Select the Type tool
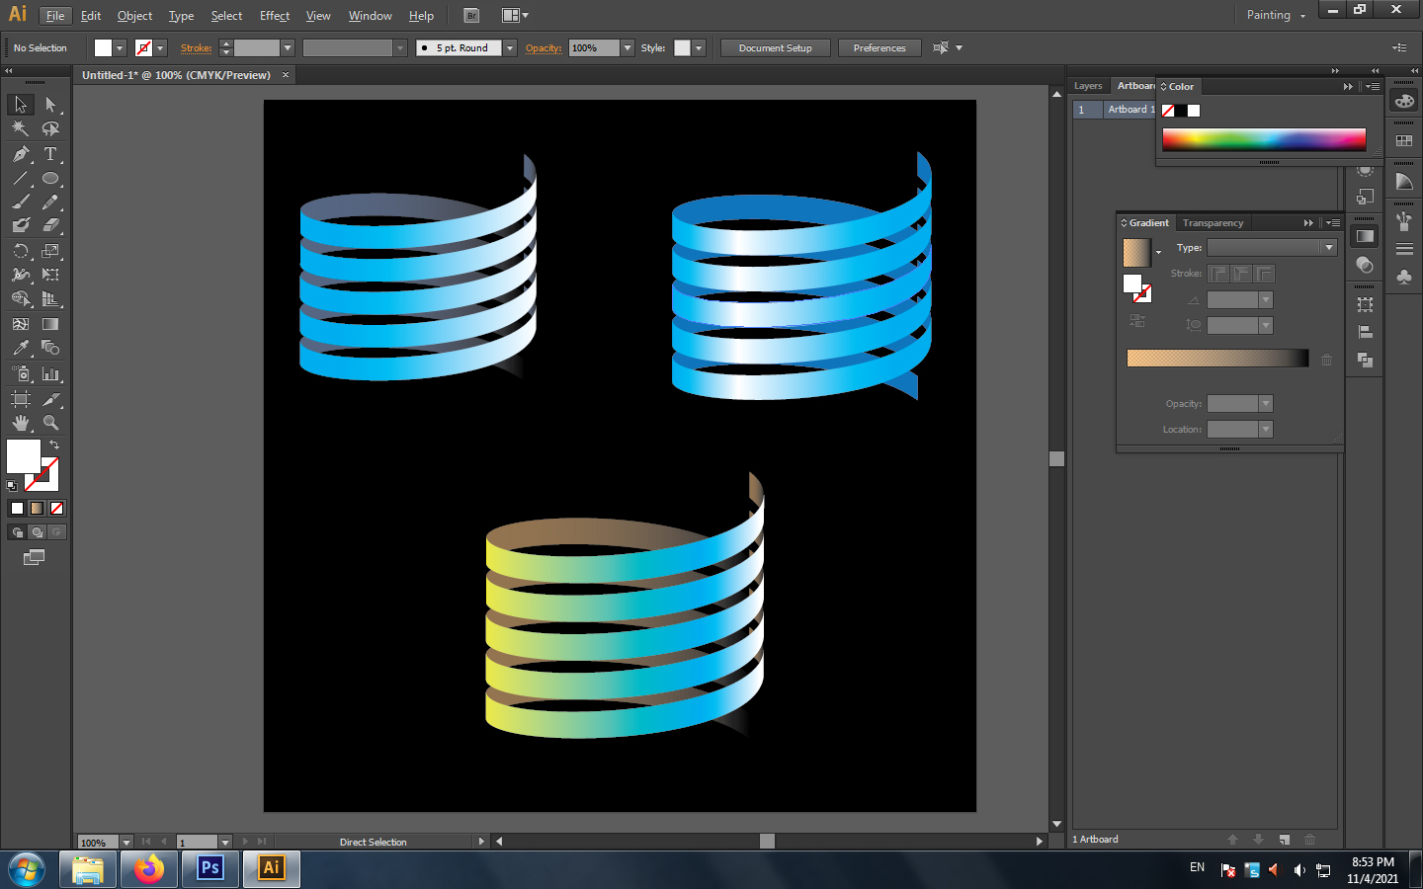 coord(50,154)
